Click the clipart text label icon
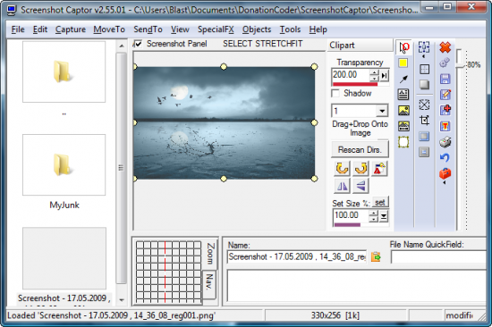The width and height of the screenshot is (492, 327). pyautogui.click(x=379, y=169)
